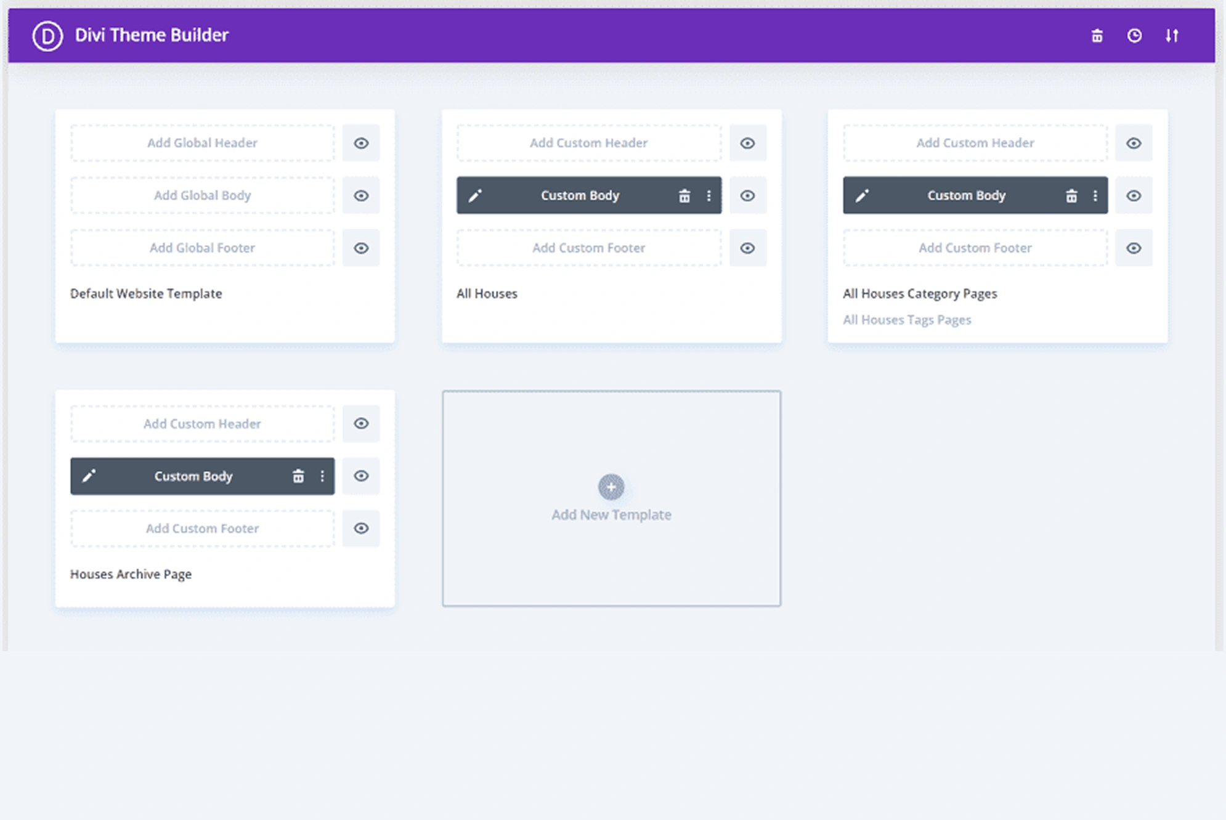Click the All Houses template title
The height and width of the screenshot is (820, 1226).
point(487,294)
